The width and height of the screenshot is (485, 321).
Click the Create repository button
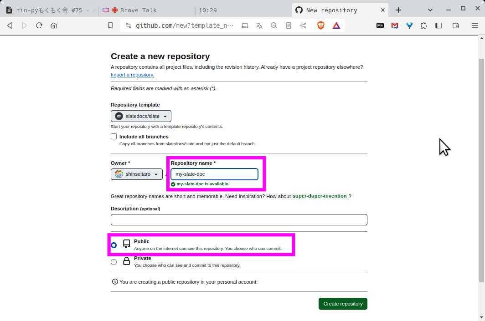click(x=343, y=304)
